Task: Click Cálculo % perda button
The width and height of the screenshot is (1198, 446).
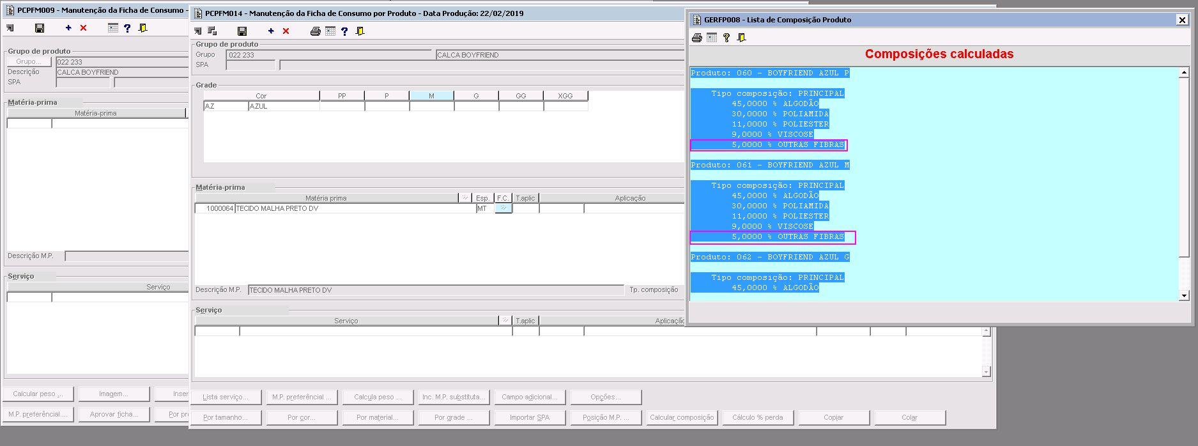Action: (x=757, y=417)
